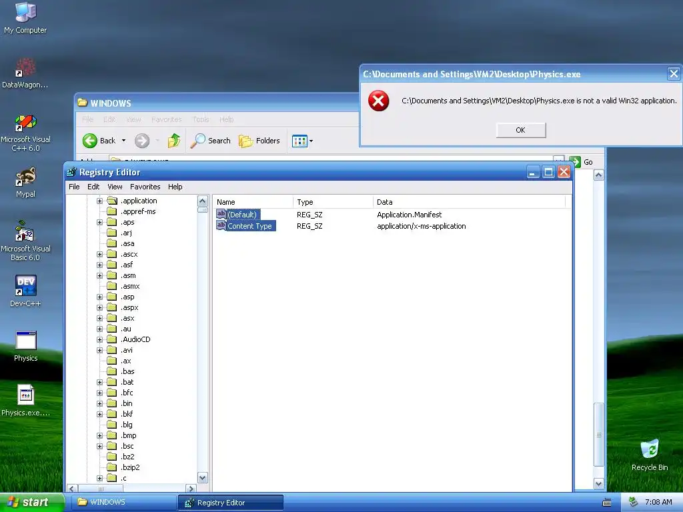Click the Registry Editor title bar icon
This screenshot has height=512, width=683.
click(71, 172)
